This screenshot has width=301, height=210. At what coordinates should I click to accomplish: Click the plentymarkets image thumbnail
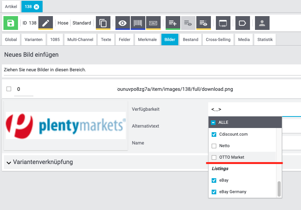66,126
